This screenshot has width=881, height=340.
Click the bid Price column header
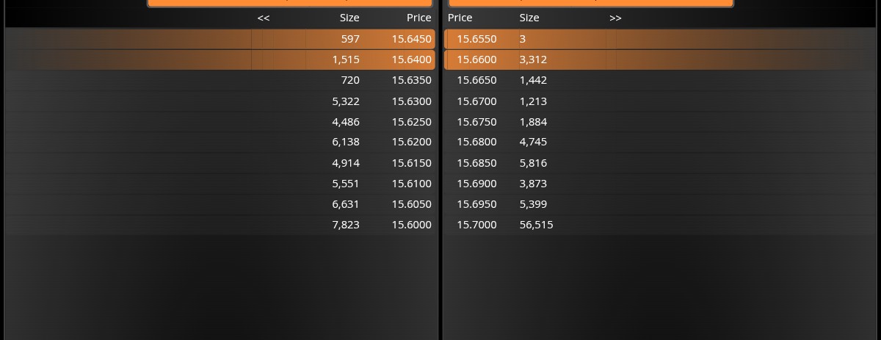(418, 18)
